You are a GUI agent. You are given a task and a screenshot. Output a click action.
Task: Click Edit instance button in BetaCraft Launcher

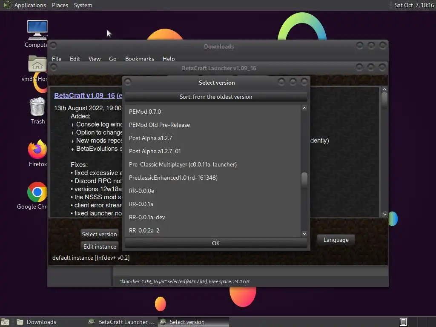[x=100, y=247]
